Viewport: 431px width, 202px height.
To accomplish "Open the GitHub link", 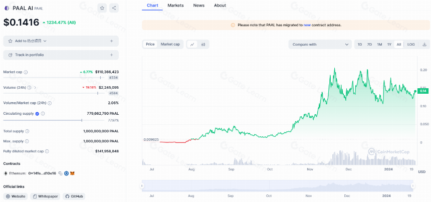I will [74, 196].
